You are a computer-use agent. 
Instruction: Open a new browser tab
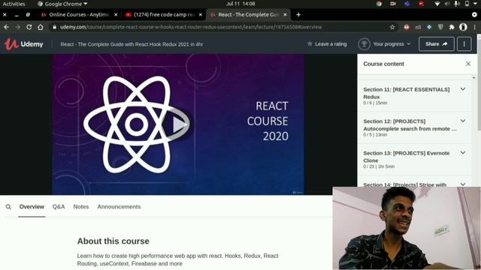[298, 15]
